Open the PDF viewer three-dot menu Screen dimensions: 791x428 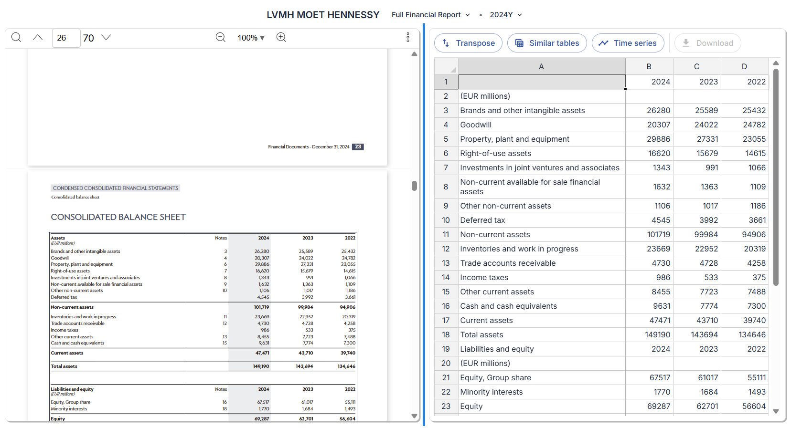[x=407, y=37]
